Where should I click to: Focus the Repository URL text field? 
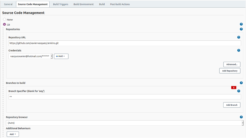tap(125, 43)
